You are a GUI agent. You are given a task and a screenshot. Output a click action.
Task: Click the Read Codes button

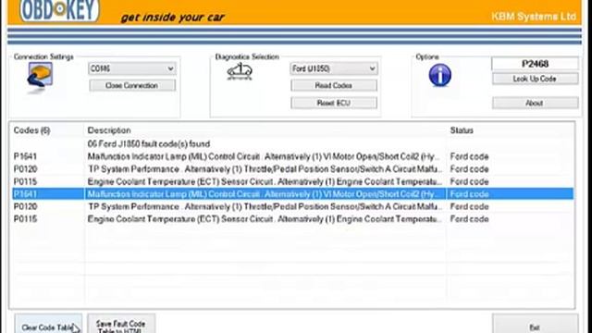click(334, 86)
